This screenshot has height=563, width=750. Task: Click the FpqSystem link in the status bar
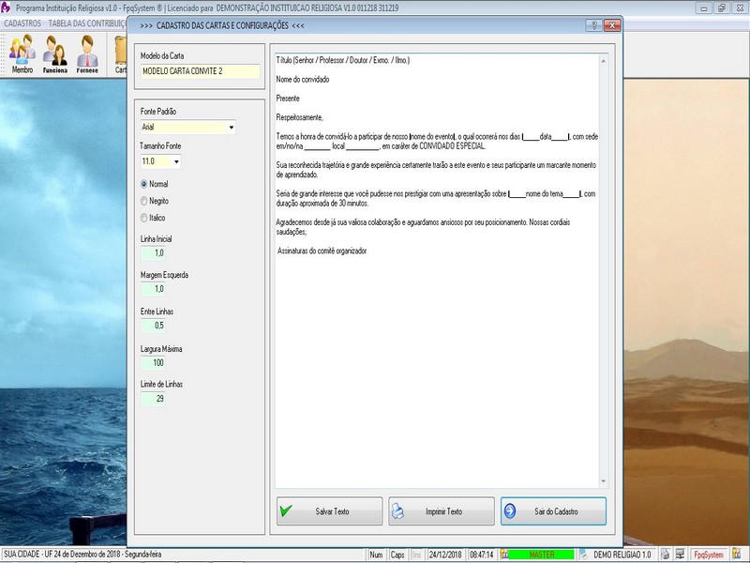[709, 555]
